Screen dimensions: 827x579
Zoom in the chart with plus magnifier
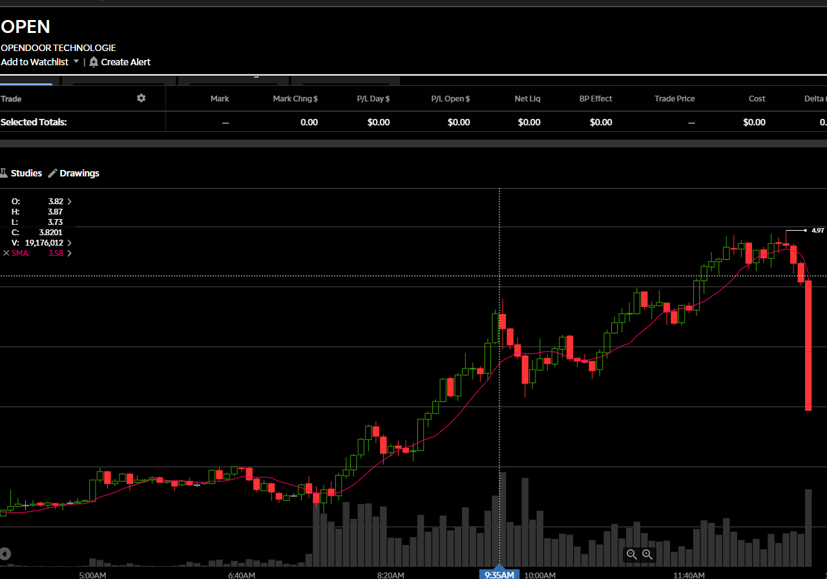(x=647, y=554)
